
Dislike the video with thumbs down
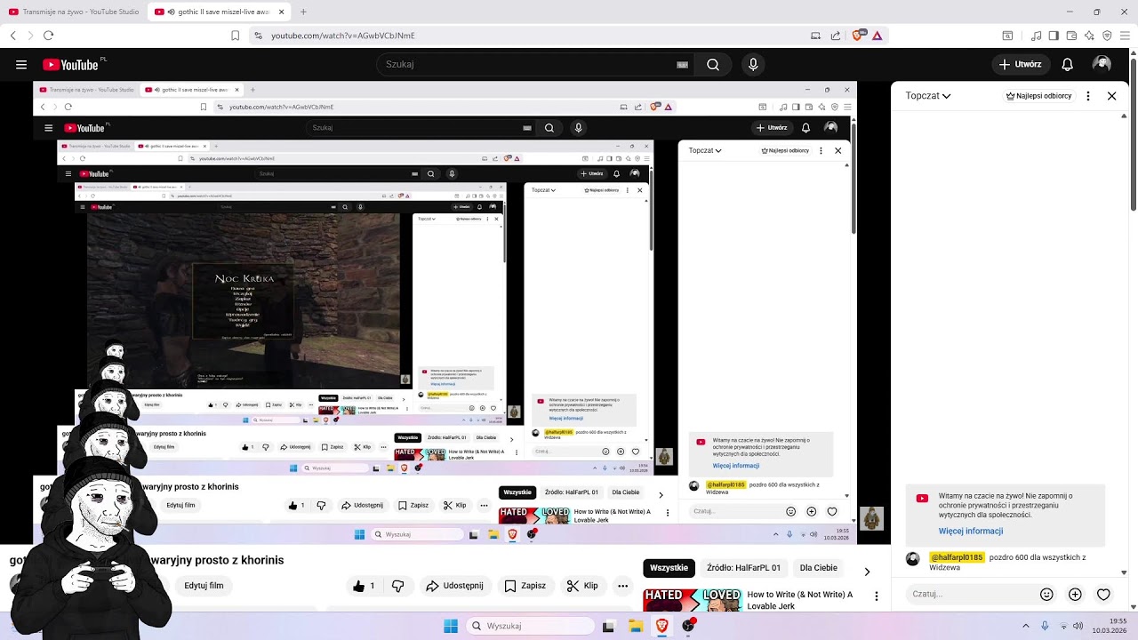point(398,586)
